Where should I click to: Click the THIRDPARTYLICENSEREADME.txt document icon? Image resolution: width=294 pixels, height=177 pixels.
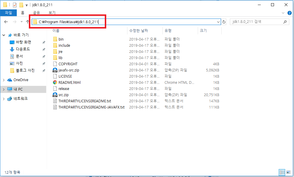(55, 101)
